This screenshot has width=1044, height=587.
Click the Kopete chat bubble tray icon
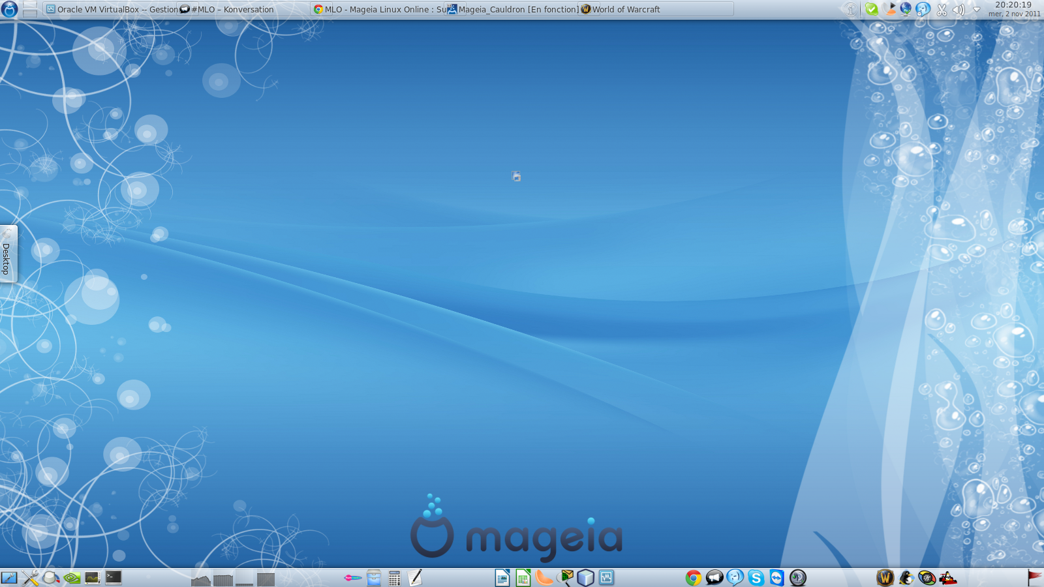(923, 9)
